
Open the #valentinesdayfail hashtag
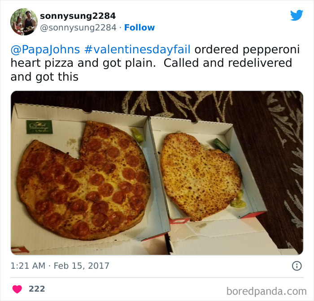137,49
